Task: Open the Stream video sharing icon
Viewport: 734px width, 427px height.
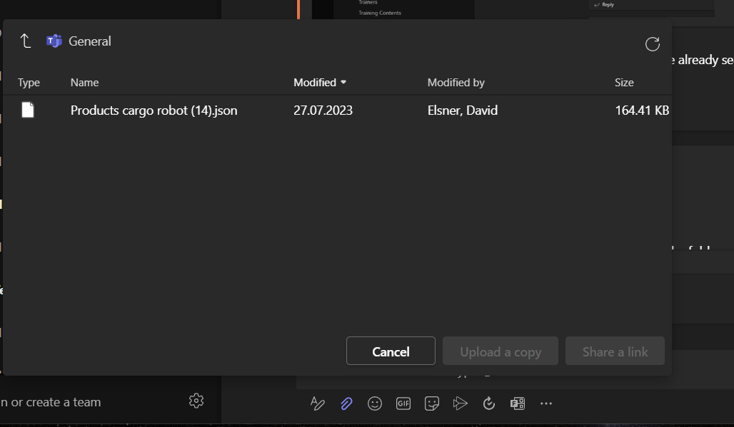Action: tap(461, 403)
